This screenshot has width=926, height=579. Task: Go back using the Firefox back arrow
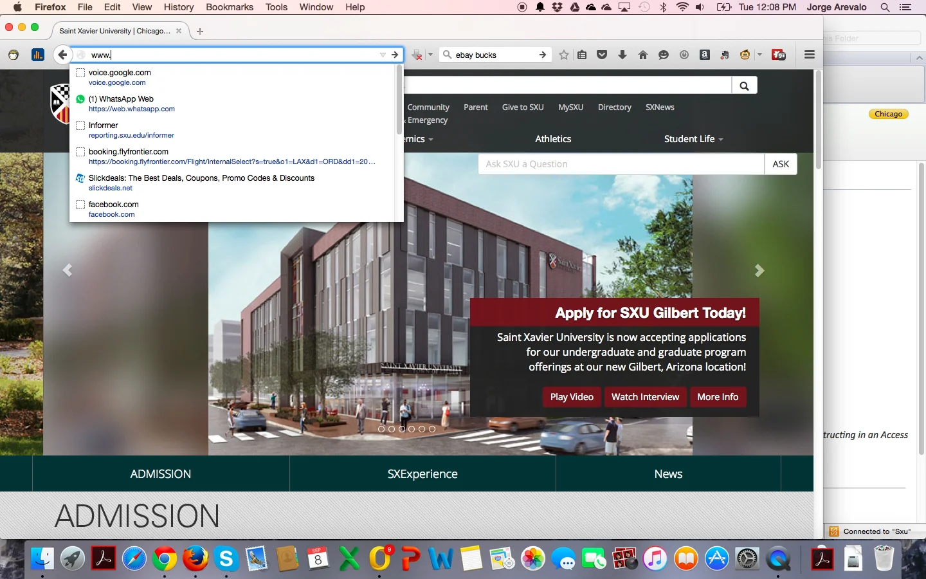pos(62,55)
